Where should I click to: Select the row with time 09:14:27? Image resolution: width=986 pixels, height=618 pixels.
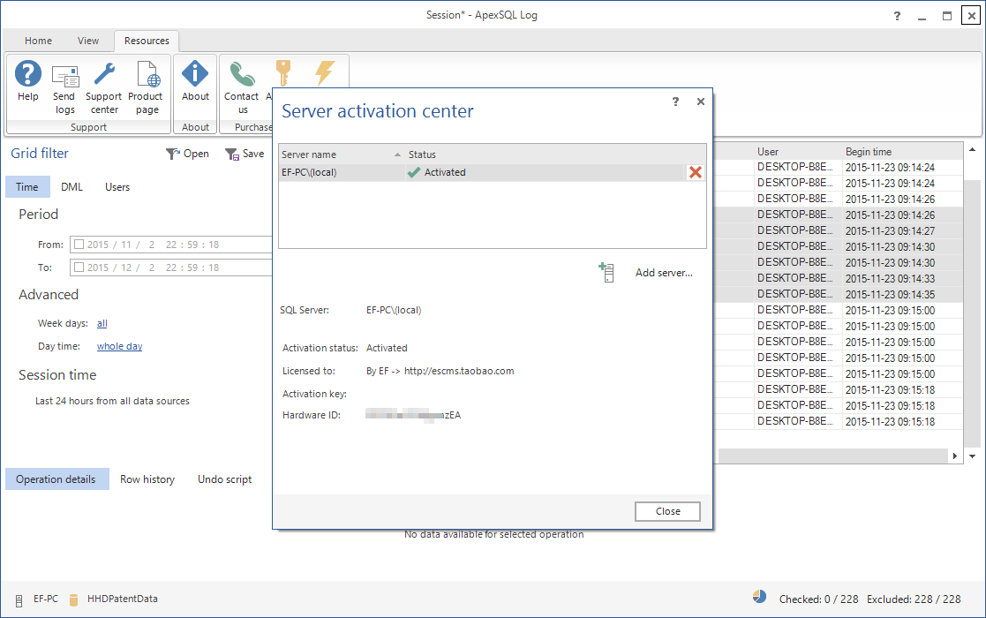838,230
